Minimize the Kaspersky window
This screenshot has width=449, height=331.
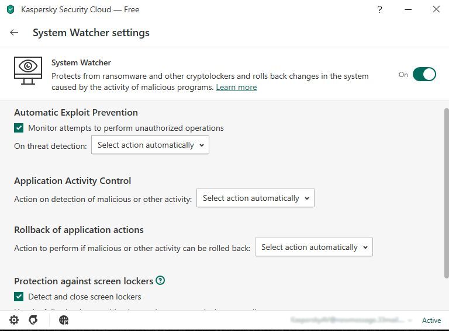[408, 9]
